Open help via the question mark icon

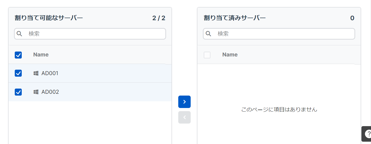pyautogui.click(x=368, y=134)
